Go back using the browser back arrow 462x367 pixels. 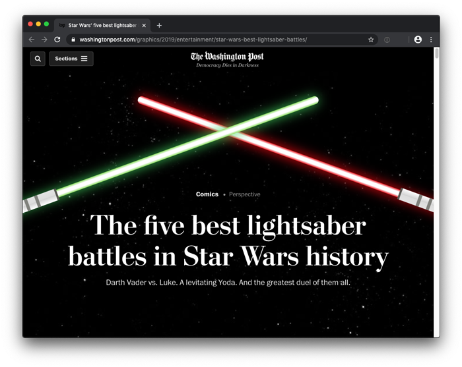(32, 40)
